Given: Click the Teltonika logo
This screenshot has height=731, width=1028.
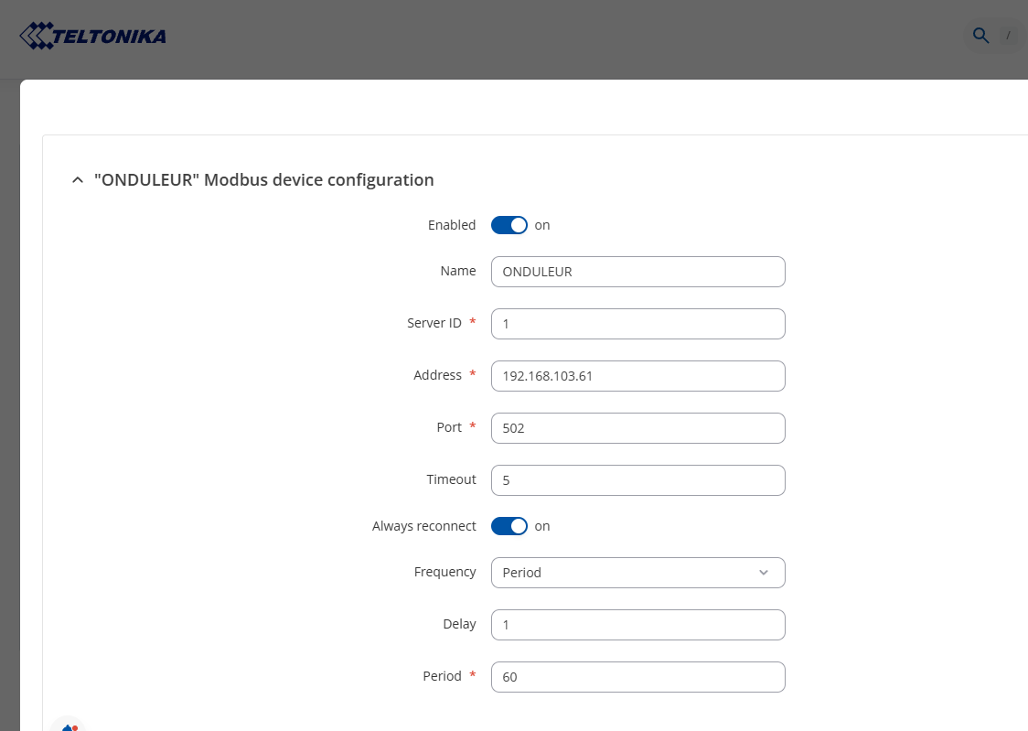Looking at the screenshot, I should [92, 37].
